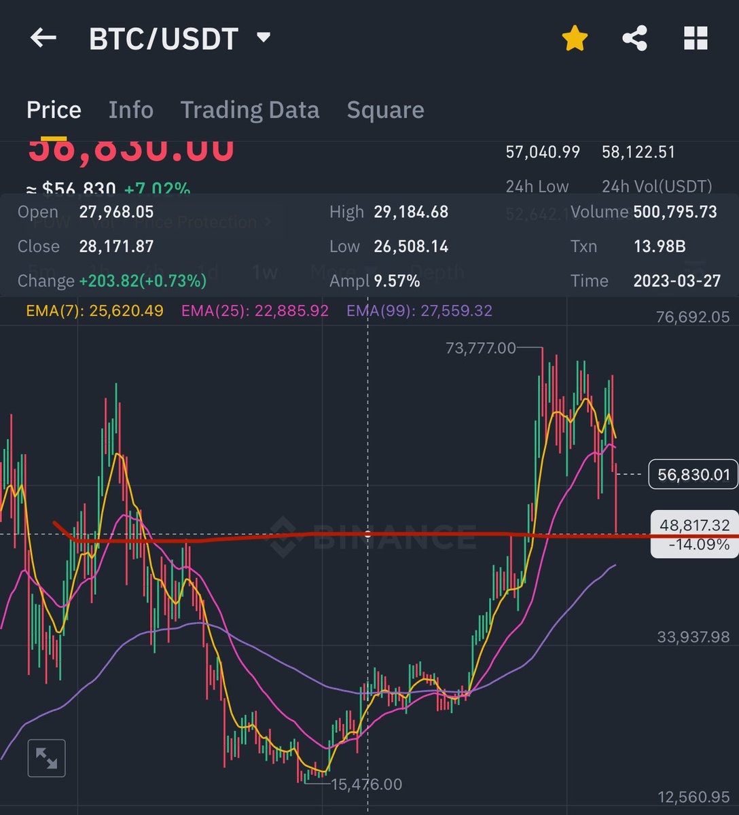Image resolution: width=739 pixels, height=815 pixels.
Task: Switch to the Price tab
Action: 54,110
